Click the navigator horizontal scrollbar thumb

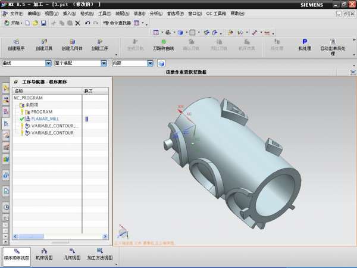[31, 236]
